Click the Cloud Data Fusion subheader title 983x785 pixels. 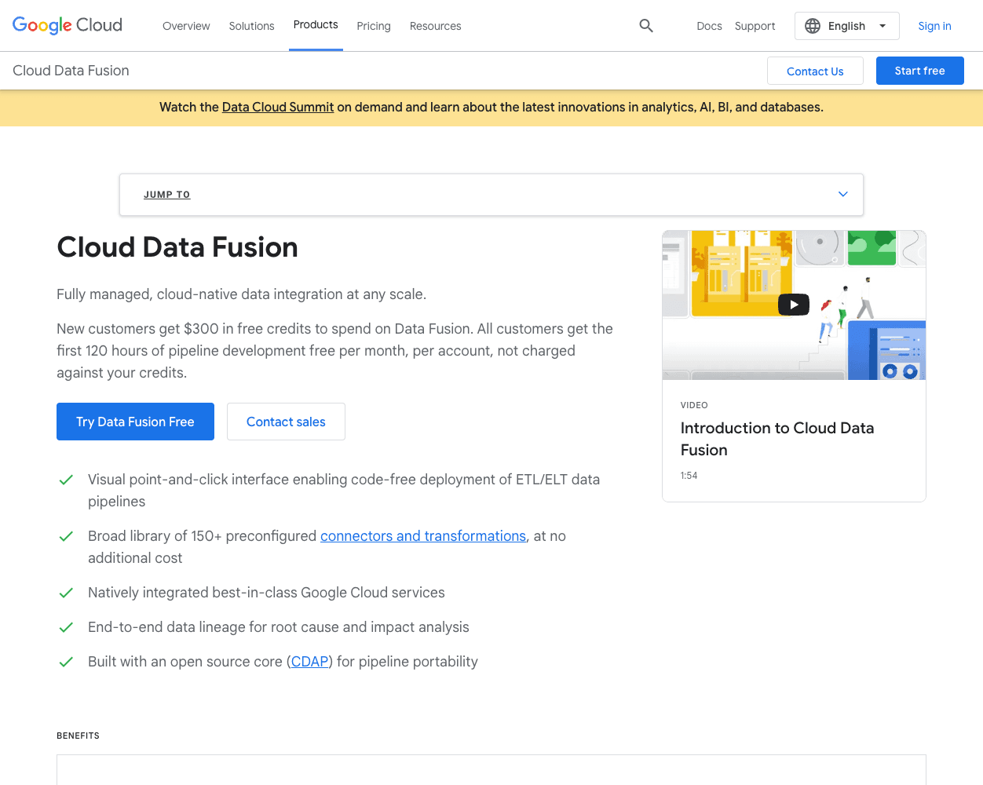click(71, 71)
